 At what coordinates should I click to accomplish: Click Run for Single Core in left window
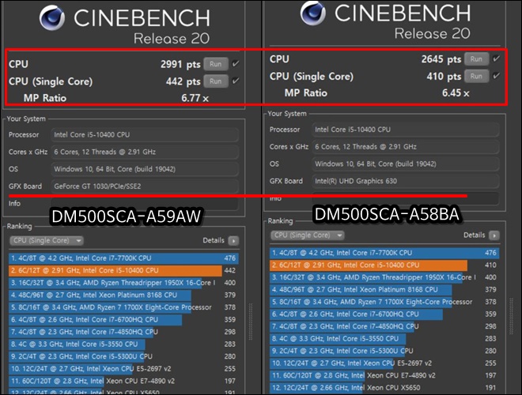pyautogui.click(x=216, y=81)
